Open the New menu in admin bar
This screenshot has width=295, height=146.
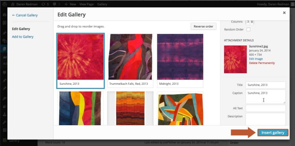click(70, 4)
